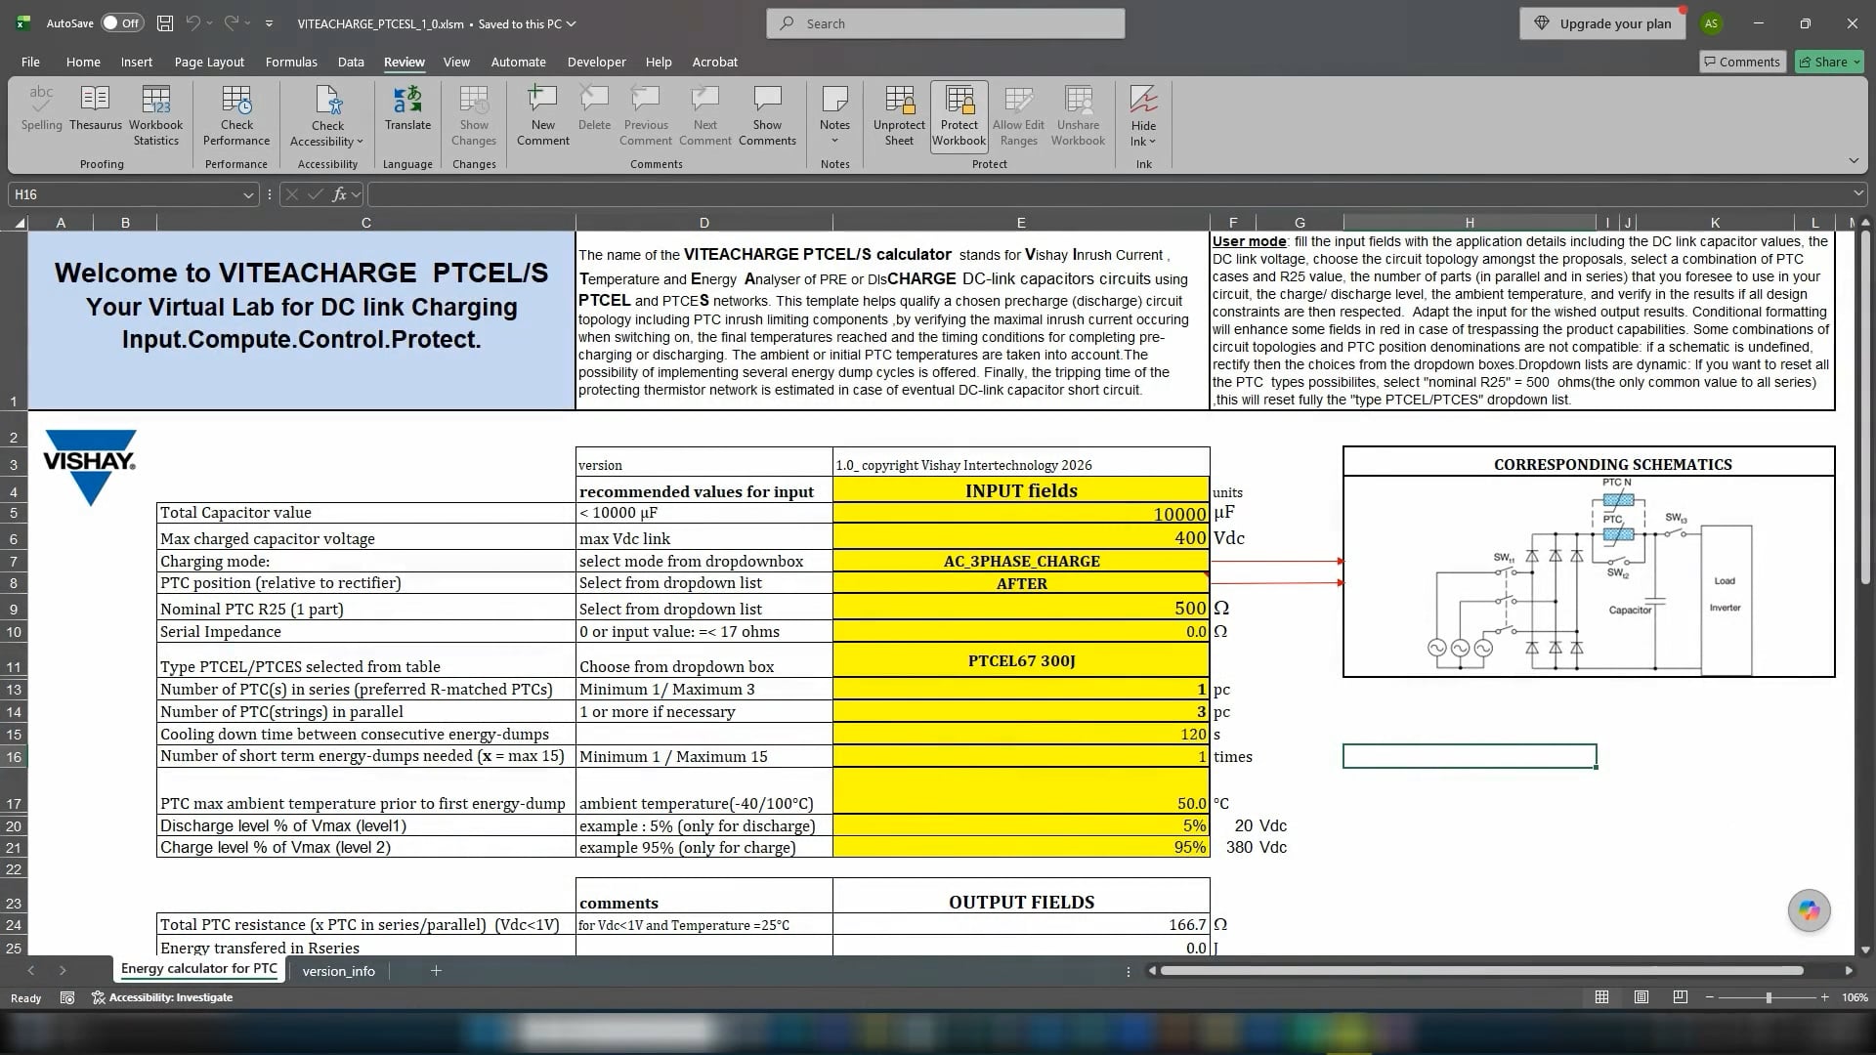Select the Total Capacitor value 10000 cell
Screen dimensions: 1876x1055
tap(1021, 513)
